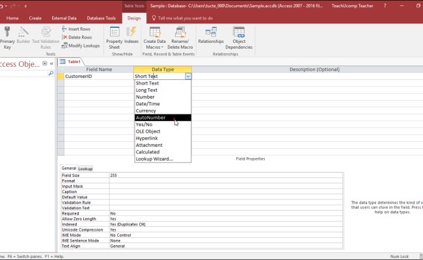Click the Required property value No

pyautogui.click(x=226, y=213)
